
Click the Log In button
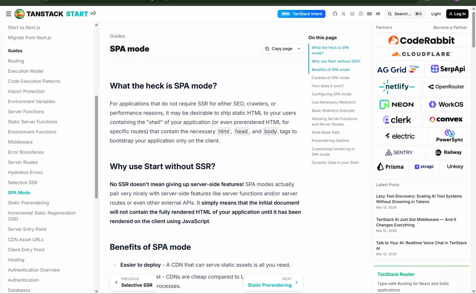click(x=457, y=14)
